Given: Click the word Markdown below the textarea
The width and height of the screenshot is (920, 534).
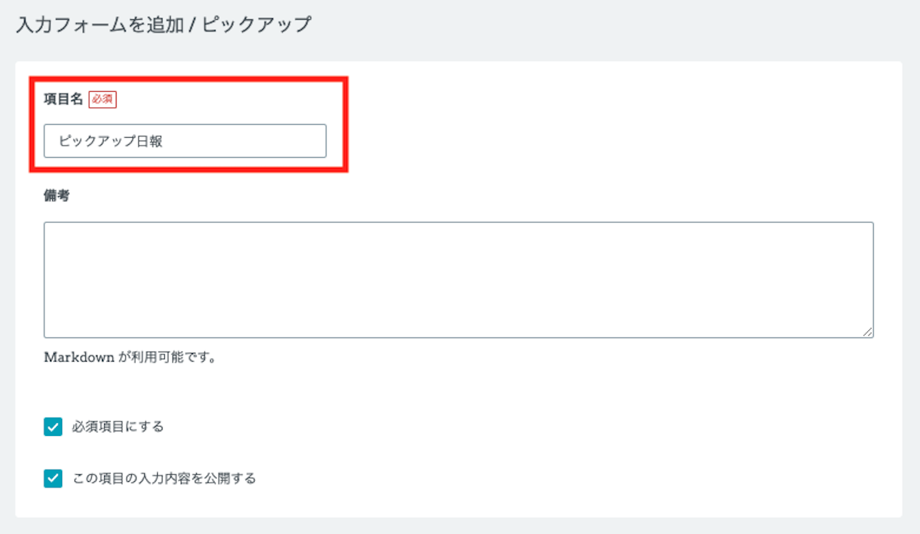Looking at the screenshot, I should point(79,357).
